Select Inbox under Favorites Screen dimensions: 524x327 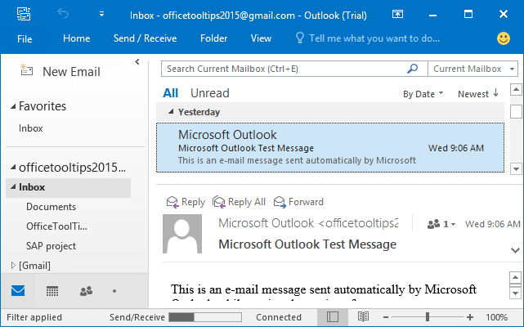31,128
